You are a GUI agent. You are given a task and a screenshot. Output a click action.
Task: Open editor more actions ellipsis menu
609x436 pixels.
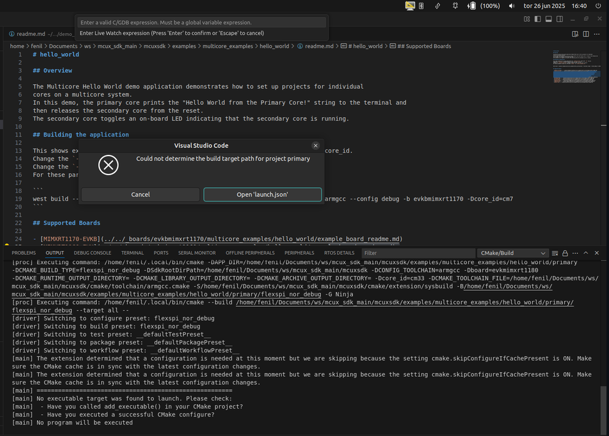pos(597,34)
